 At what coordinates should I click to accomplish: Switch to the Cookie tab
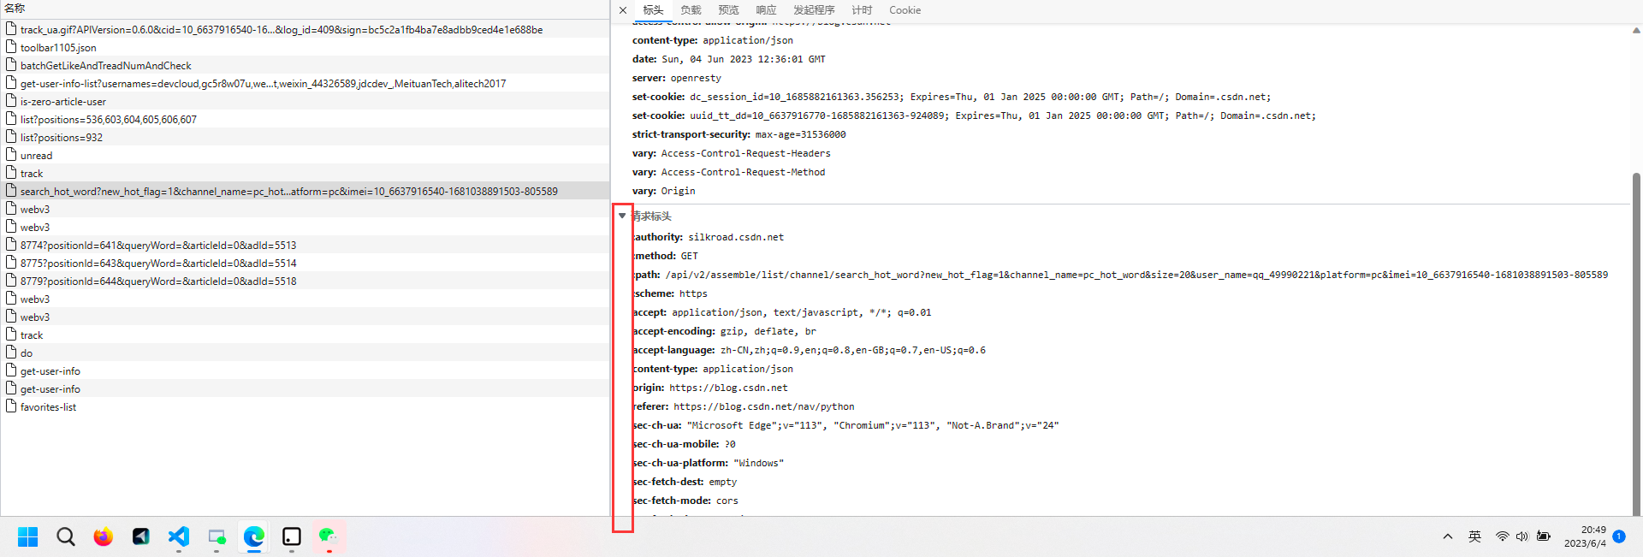click(905, 10)
